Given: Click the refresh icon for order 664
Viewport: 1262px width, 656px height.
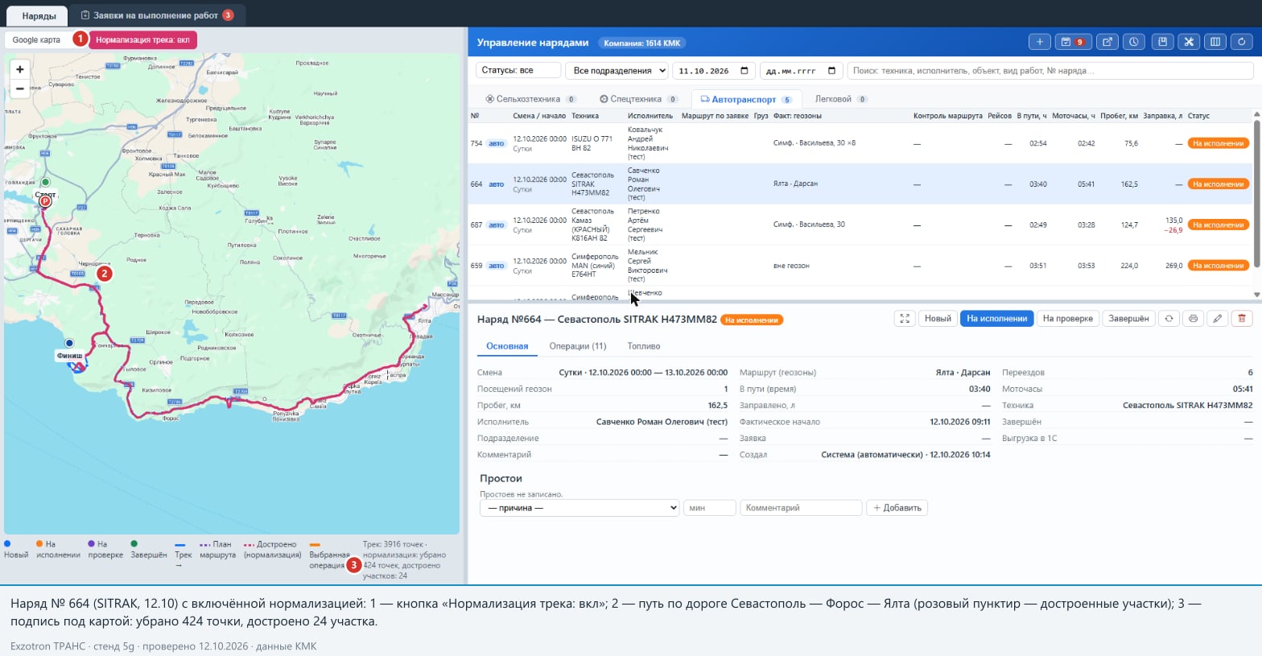Looking at the screenshot, I should (1169, 319).
